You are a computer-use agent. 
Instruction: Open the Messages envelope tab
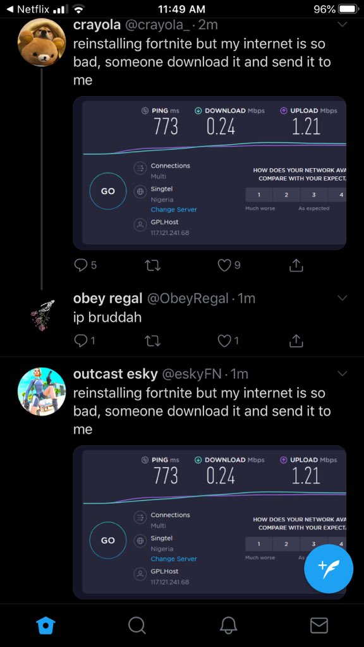coord(318,625)
